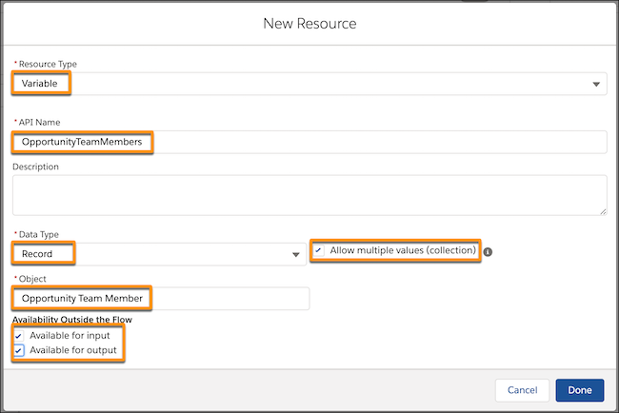The width and height of the screenshot is (619, 413).
Task: Click the Resource Type dropdown arrow
Action: tap(596, 84)
